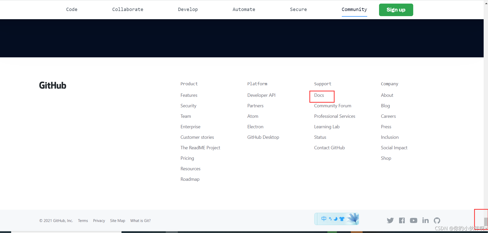Screen dimensions: 488x233
Task: Open Professional Services
Action: click(335, 116)
